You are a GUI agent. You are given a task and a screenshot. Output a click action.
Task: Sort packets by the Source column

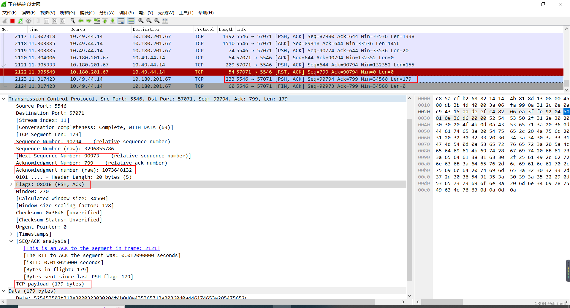tap(100, 29)
